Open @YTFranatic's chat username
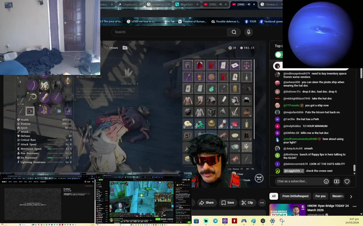The image size is (363, 226). click(292, 105)
